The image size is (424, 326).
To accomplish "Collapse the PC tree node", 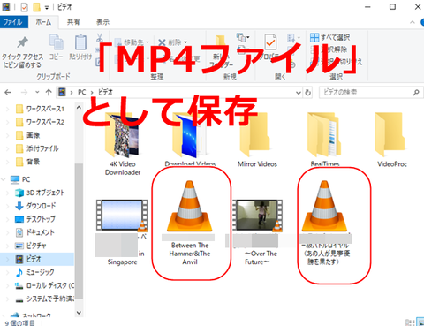I will 4,179.
